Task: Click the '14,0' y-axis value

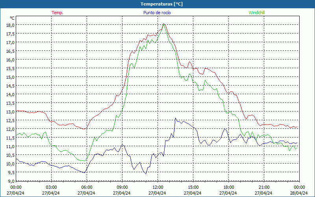Action: (11, 94)
